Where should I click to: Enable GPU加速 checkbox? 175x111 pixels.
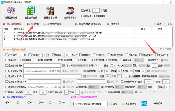pos(83,16)
